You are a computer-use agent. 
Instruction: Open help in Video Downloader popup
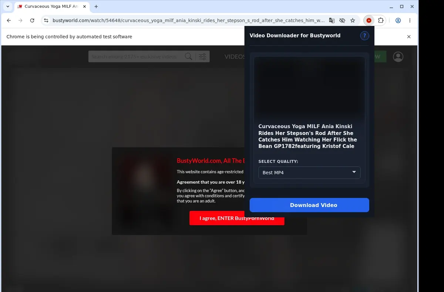pyautogui.click(x=364, y=35)
